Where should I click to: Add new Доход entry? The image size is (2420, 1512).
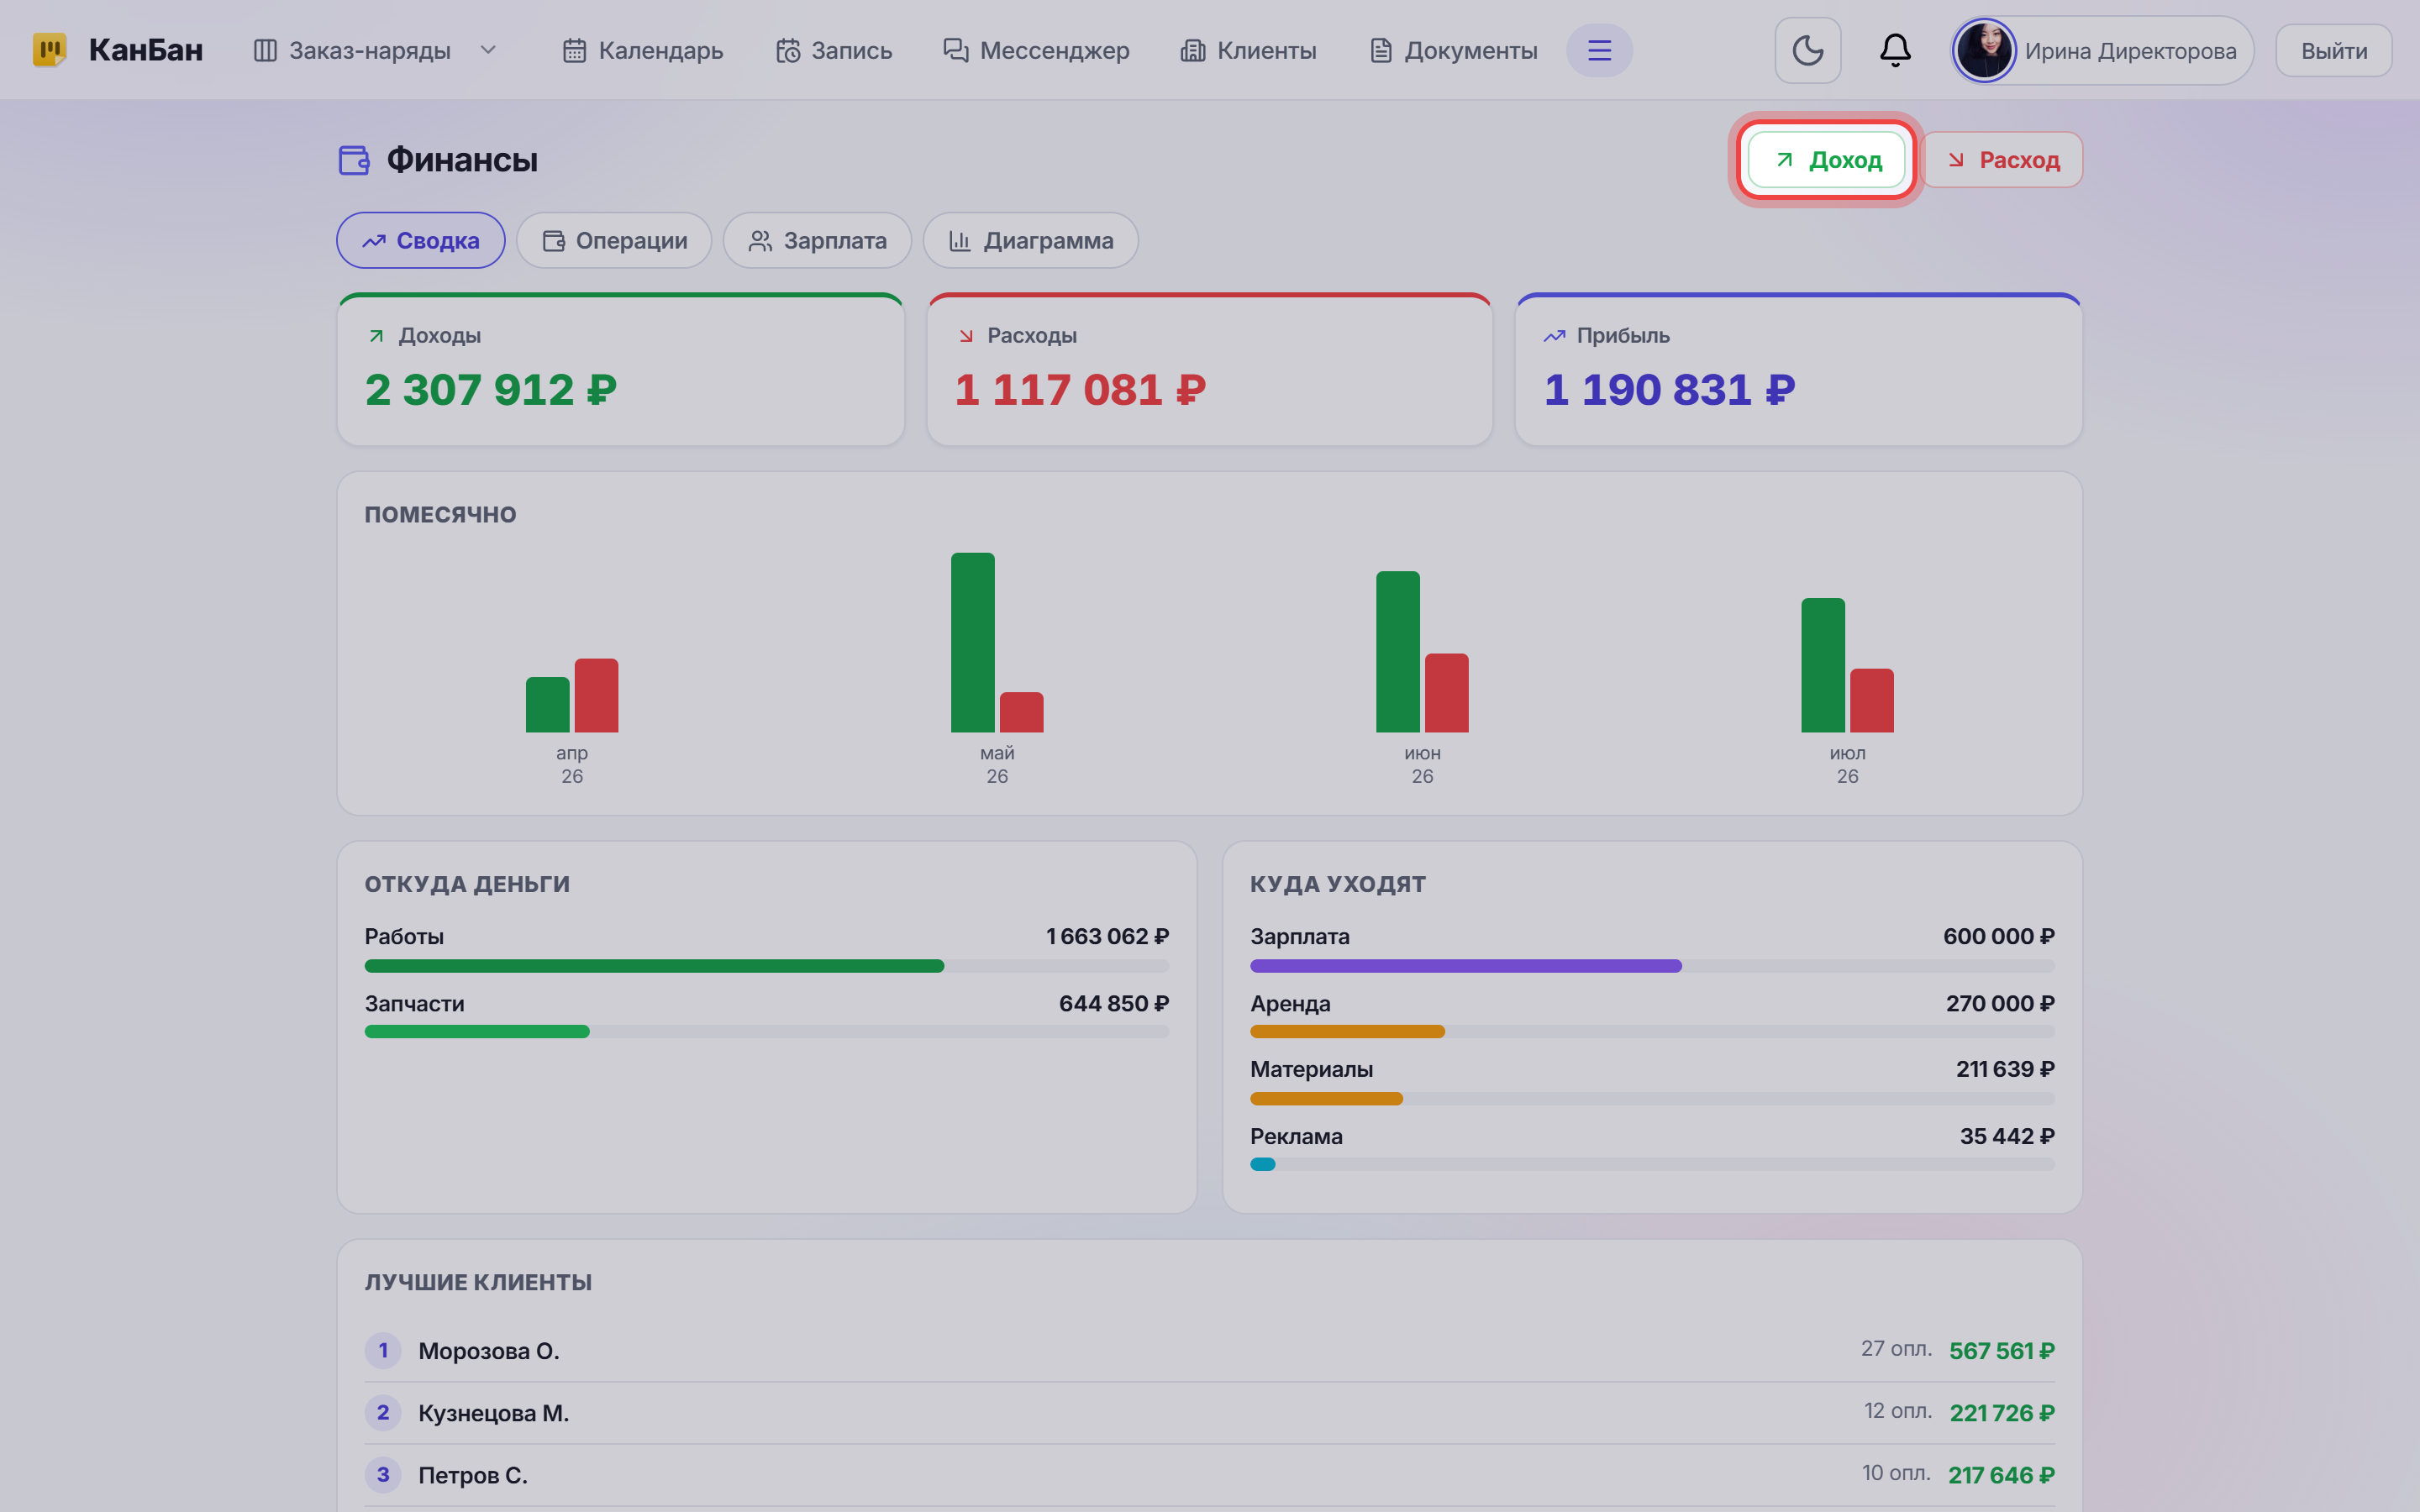click(x=1826, y=160)
